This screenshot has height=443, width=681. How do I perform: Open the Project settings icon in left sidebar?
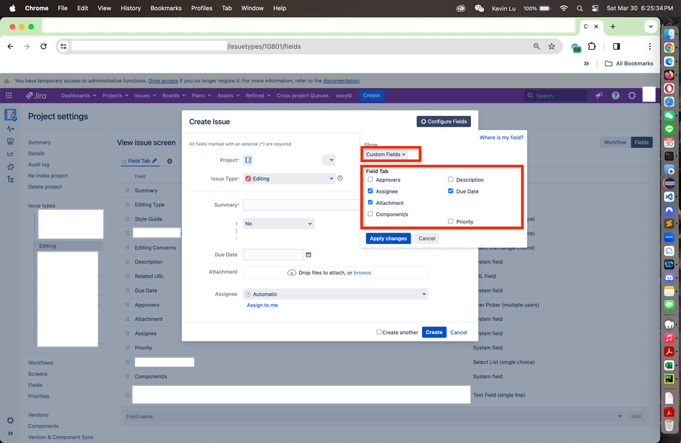tap(10, 115)
